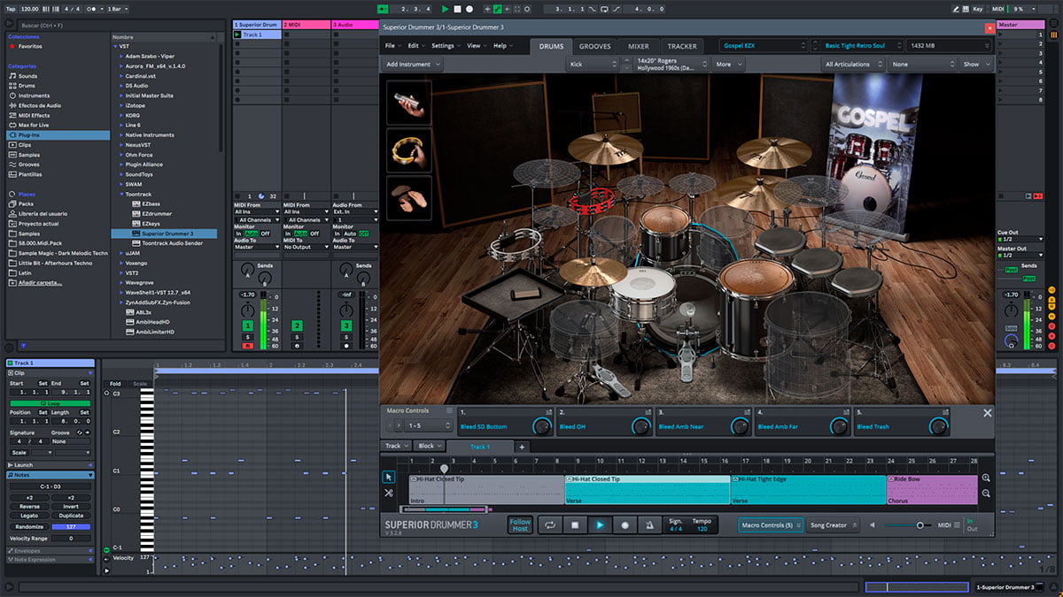Toggle track 2 activator button

pyautogui.click(x=297, y=326)
